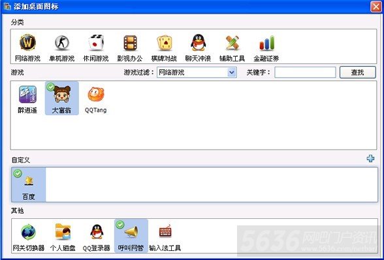Choose the 金融证券 chart category
Viewport: 384px width, 260px height.
click(x=266, y=43)
